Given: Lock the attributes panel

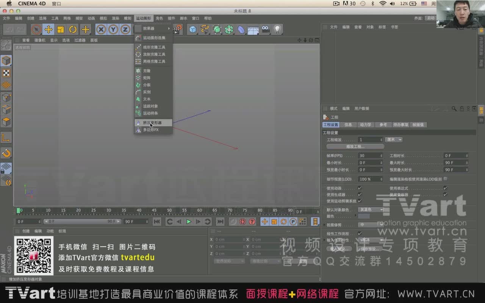Looking at the screenshot, I should click(x=462, y=109).
